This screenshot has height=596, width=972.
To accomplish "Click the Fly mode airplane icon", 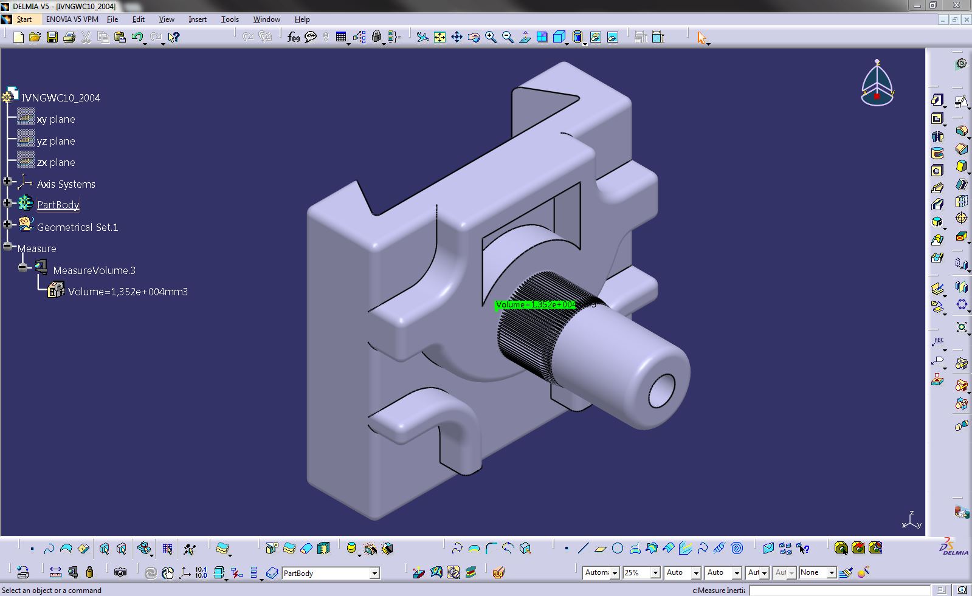I will tap(422, 37).
